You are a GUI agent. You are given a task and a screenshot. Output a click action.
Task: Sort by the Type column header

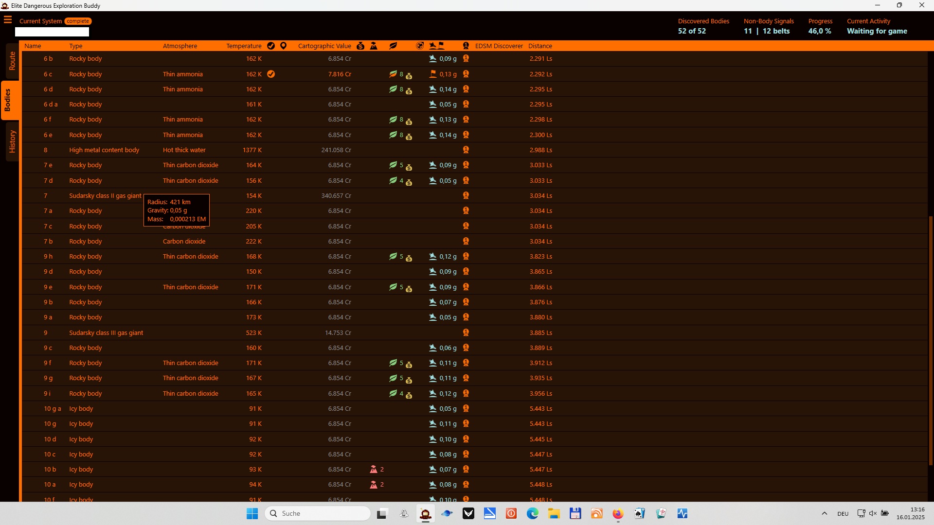click(x=76, y=46)
